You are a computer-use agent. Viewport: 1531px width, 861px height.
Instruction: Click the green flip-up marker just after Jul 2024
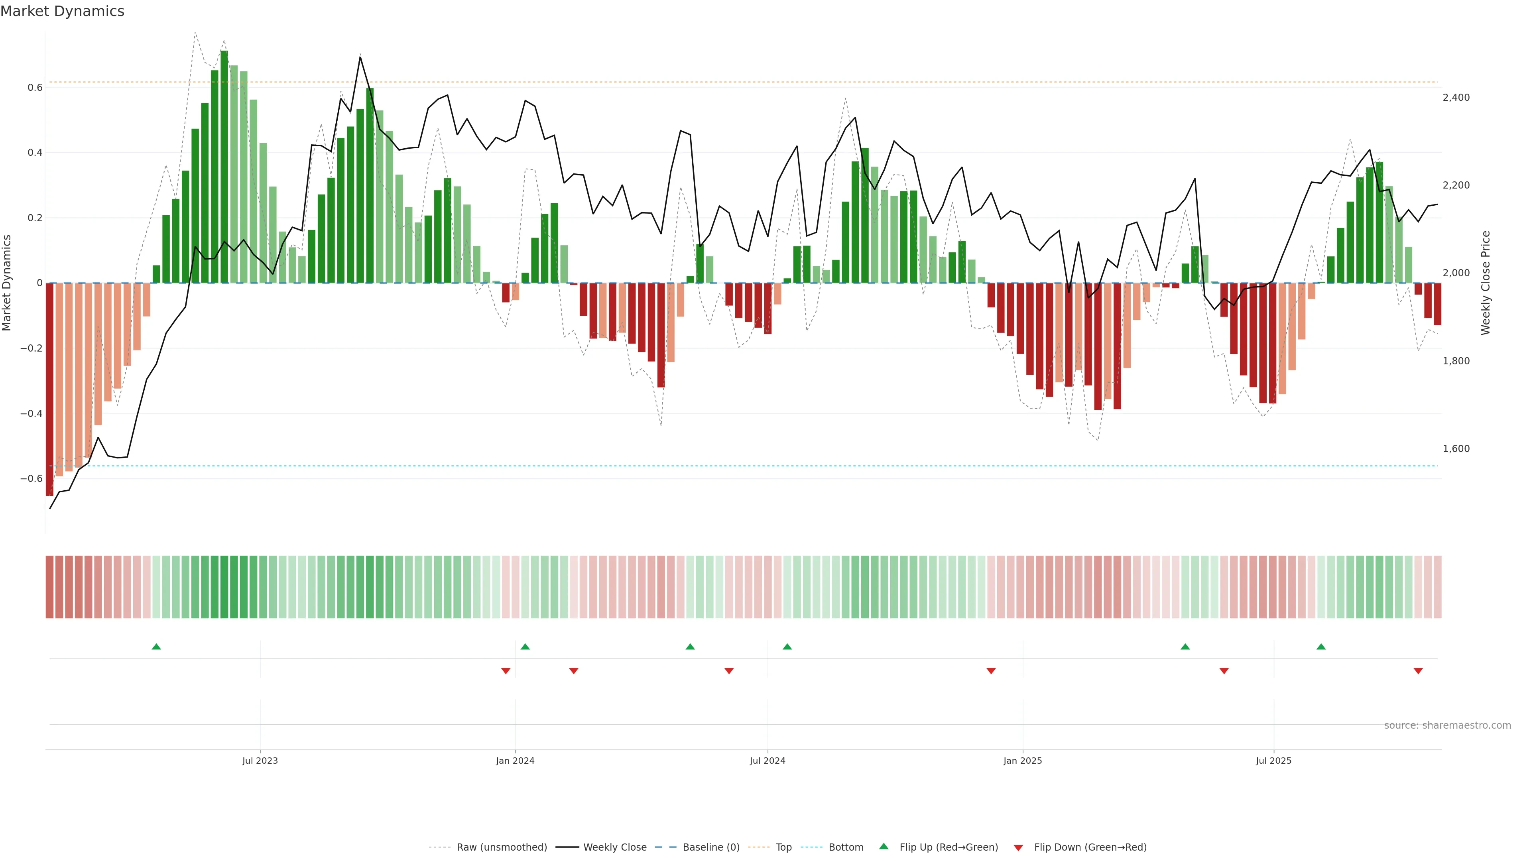787,647
